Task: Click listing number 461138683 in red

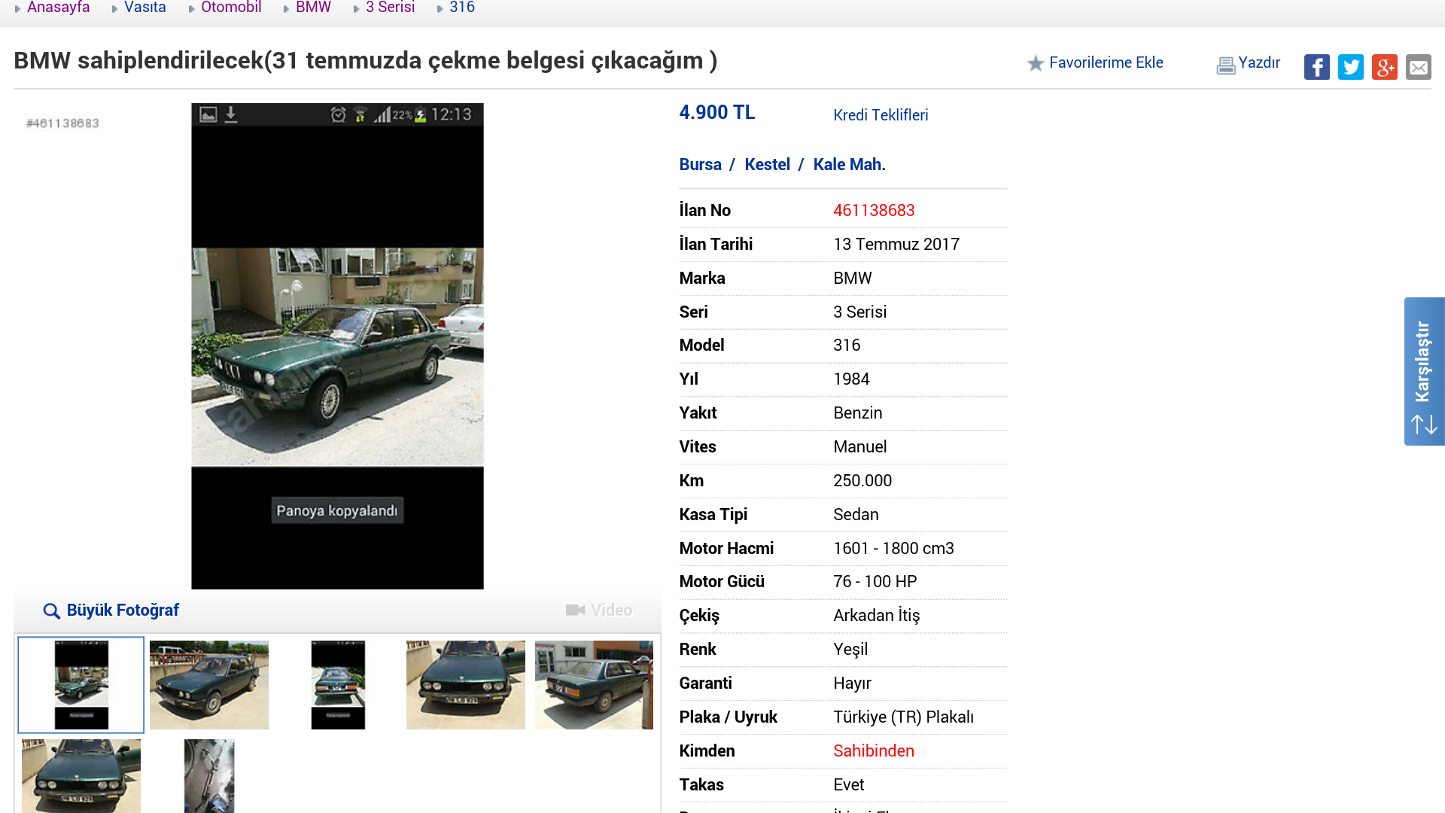Action: tap(874, 211)
